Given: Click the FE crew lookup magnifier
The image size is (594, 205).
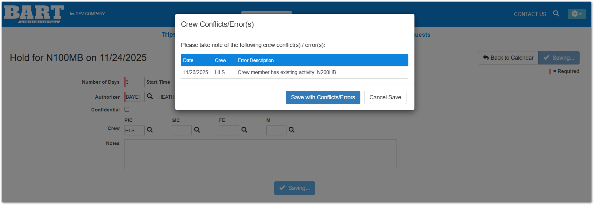Looking at the screenshot, I should click(244, 130).
